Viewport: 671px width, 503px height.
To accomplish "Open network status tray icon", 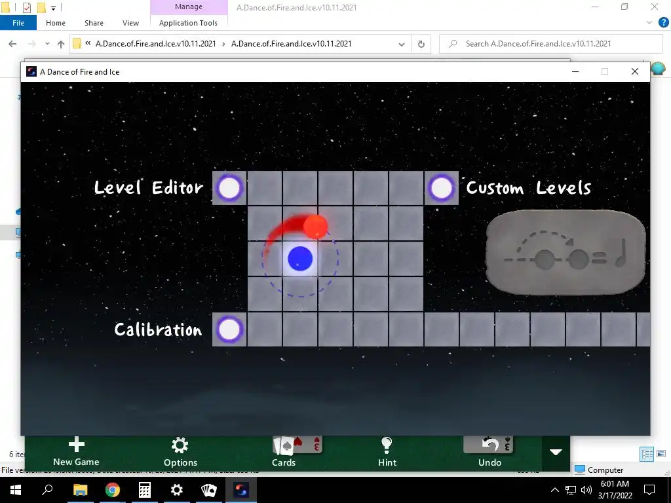I will click(571, 490).
